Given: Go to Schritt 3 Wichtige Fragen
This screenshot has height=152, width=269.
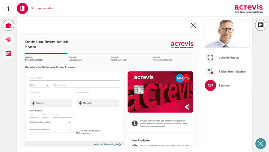Looking at the screenshot, I should [x=119, y=59].
